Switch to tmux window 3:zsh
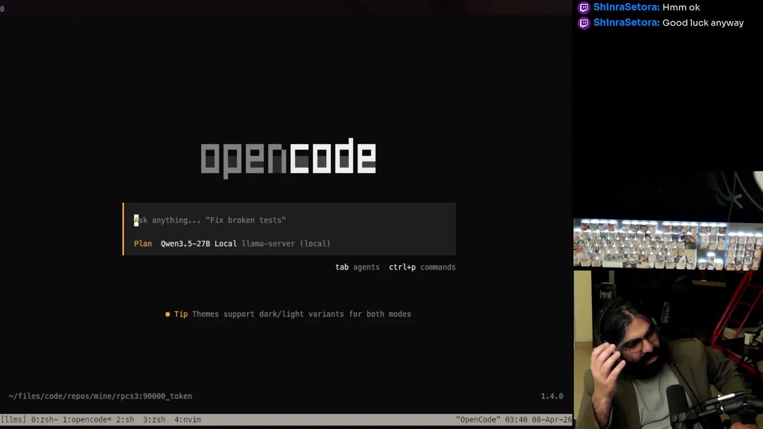The height and width of the screenshot is (429, 763). [154, 419]
